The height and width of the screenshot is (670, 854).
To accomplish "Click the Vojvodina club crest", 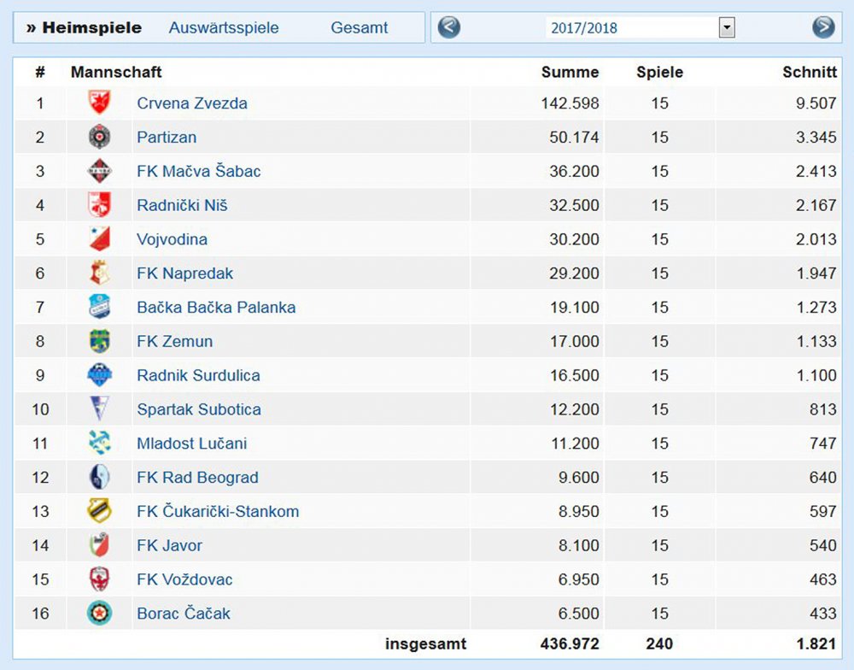I will pos(100,238).
